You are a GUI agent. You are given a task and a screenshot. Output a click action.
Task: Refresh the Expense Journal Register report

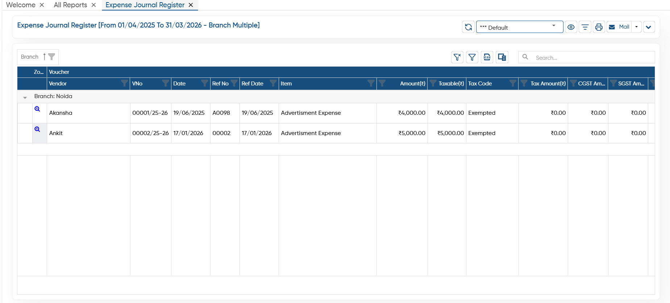pyautogui.click(x=468, y=27)
